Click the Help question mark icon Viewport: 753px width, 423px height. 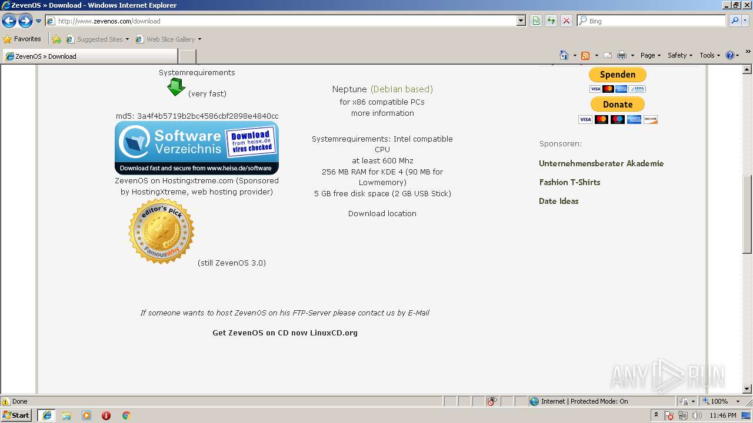(730, 55)
